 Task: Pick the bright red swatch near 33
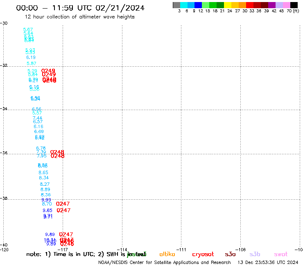tap(250, 5)
